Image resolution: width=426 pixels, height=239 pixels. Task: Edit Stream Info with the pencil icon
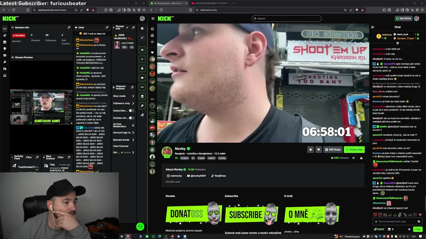[127, 28]
